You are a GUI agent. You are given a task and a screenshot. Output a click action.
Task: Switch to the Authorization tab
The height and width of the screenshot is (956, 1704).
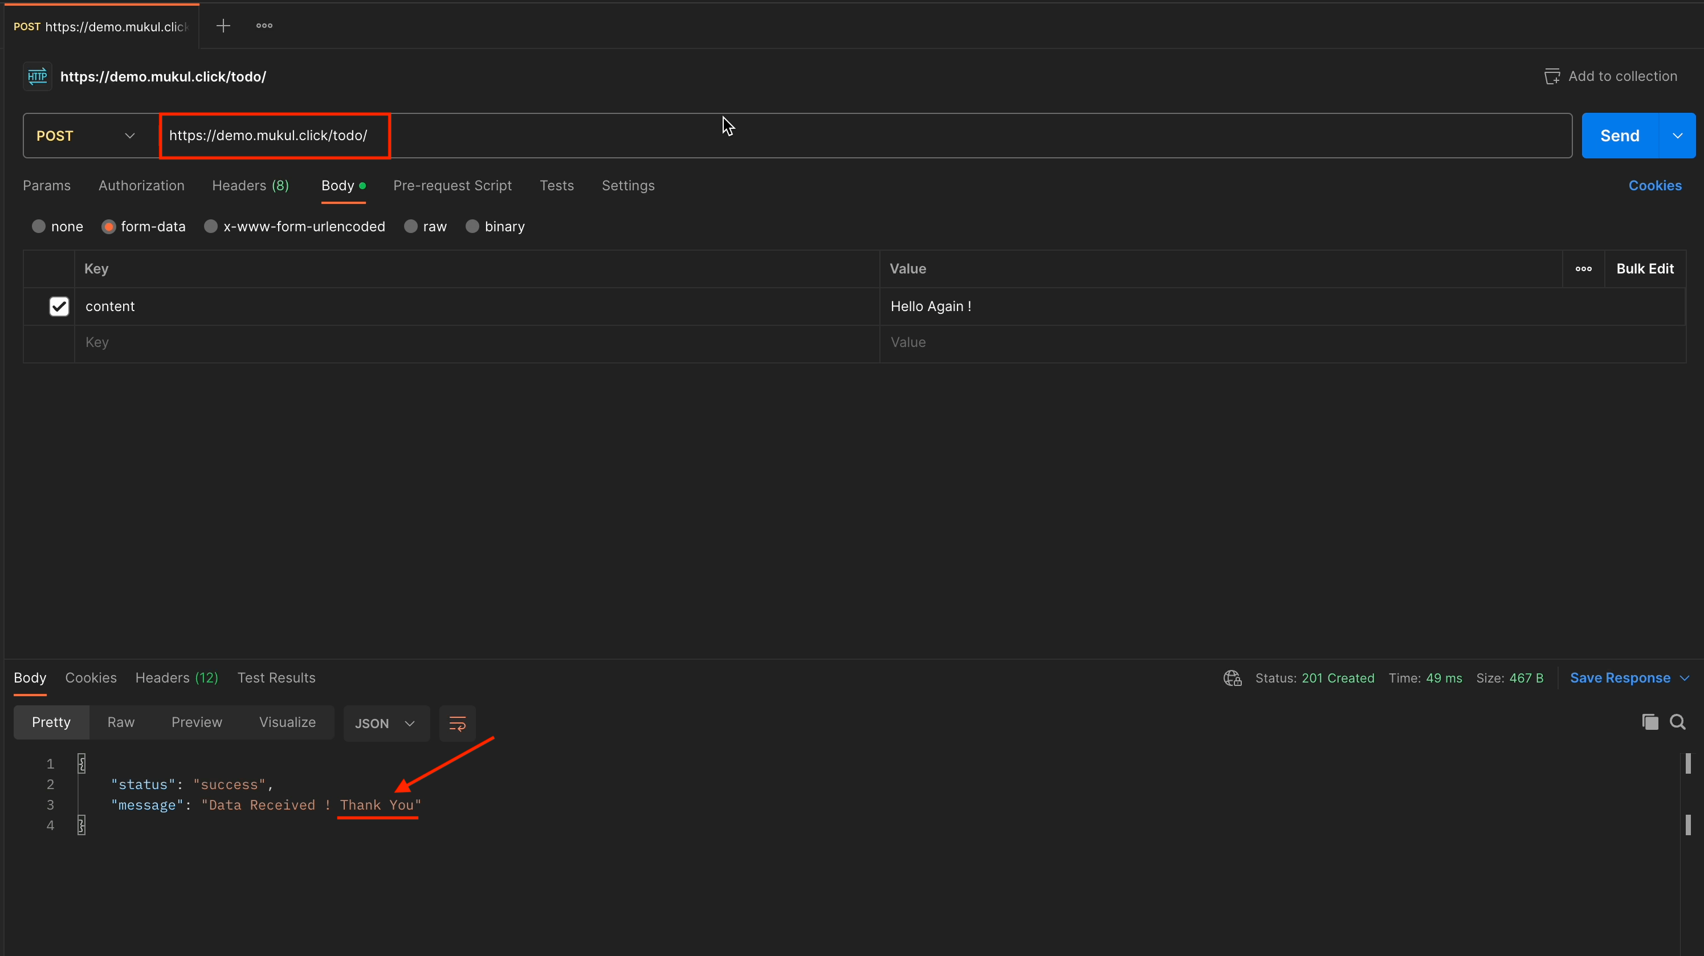tap(141, 185)
